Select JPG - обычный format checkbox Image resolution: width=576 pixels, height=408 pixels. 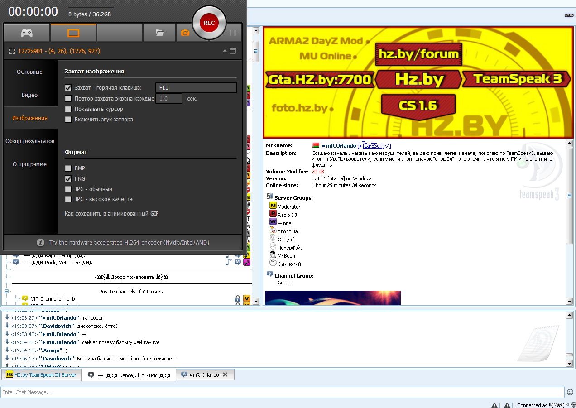68,189
